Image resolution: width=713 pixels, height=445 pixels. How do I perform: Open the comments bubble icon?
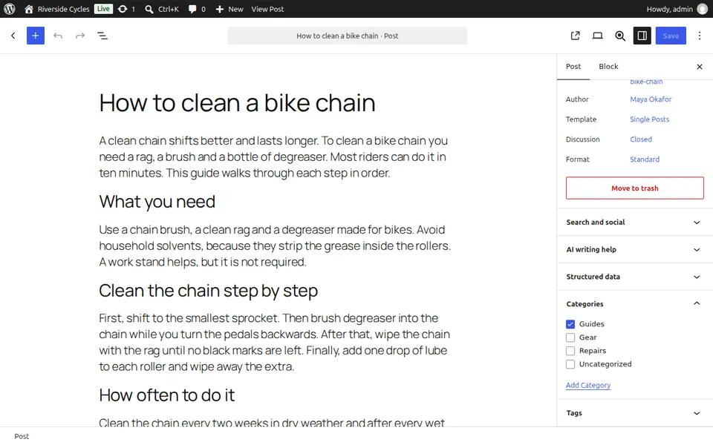(192, 9)
